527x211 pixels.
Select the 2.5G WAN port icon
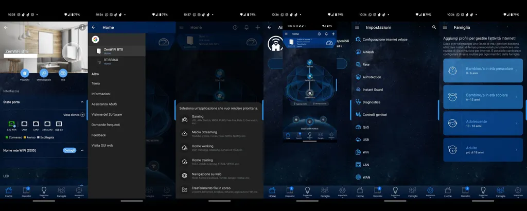click(11, 124)
